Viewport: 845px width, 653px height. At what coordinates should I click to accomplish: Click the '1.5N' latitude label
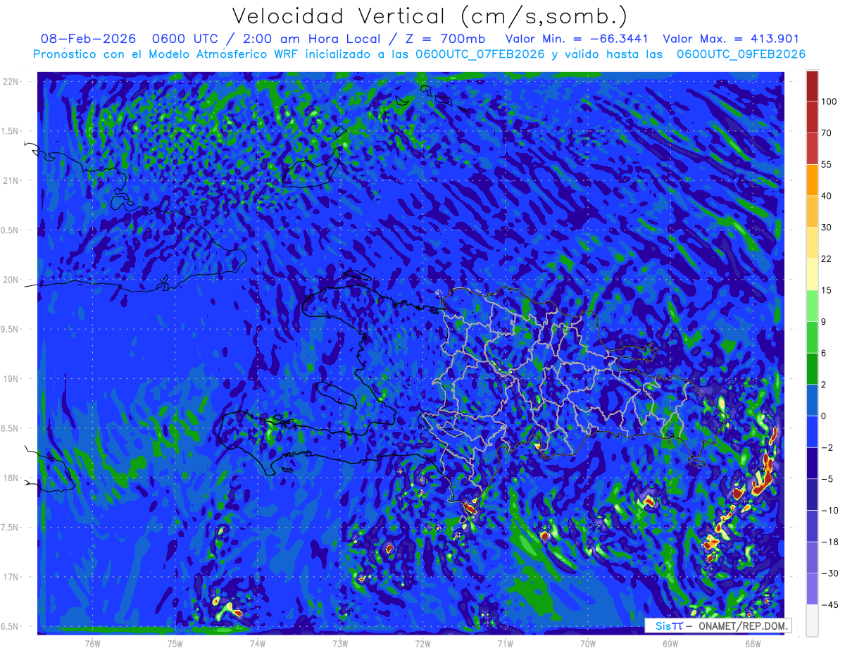pos(11,131)
